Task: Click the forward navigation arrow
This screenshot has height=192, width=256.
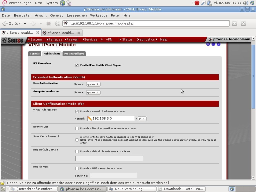Action: pyautogui.click(x=33, y=23)
